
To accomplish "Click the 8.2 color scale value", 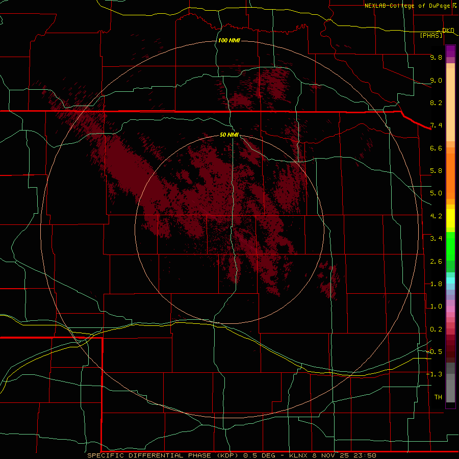I will 436,103.
